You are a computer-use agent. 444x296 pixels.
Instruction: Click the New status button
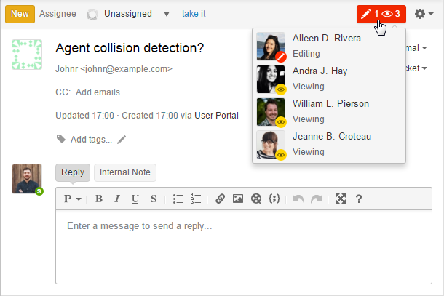(x=21, y=14)
